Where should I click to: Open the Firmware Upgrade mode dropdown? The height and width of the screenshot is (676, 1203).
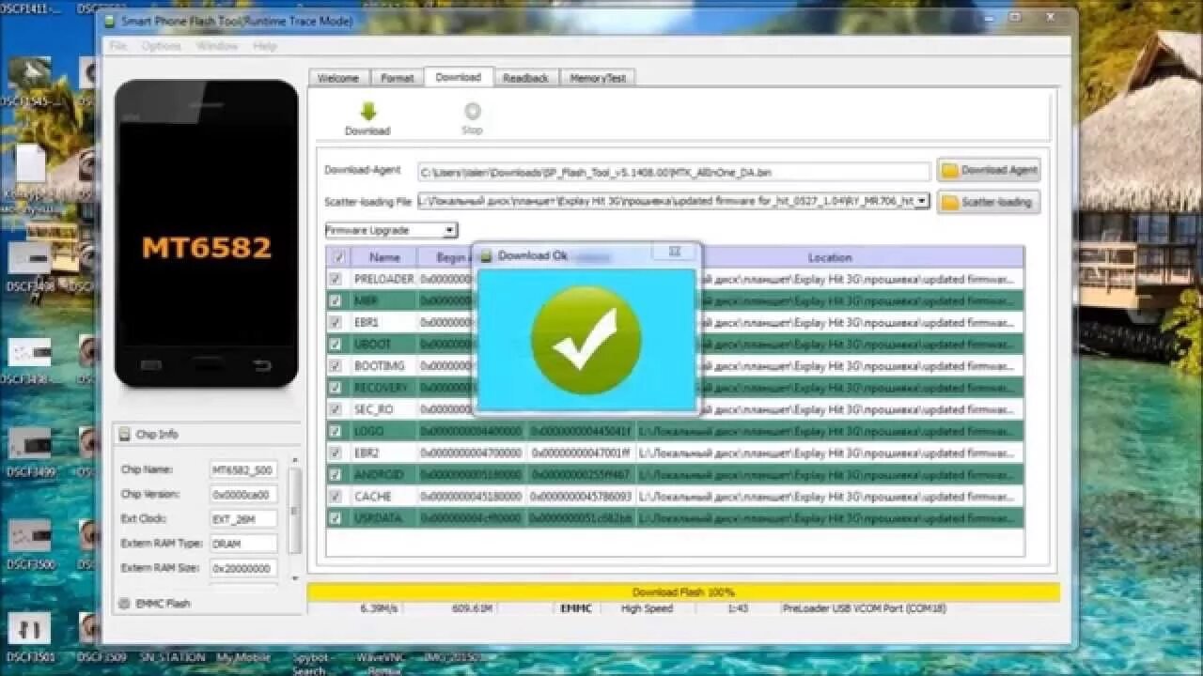coord(450,230)
